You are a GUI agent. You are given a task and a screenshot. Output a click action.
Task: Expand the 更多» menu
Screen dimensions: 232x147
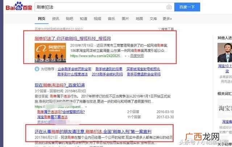167,19
